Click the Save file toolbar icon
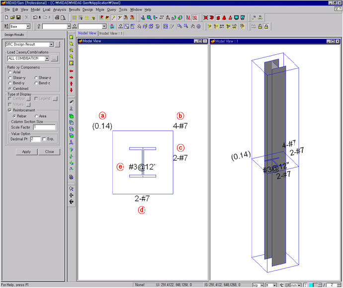Viewport: 343px width, 288px height. (x=18, y=17)
